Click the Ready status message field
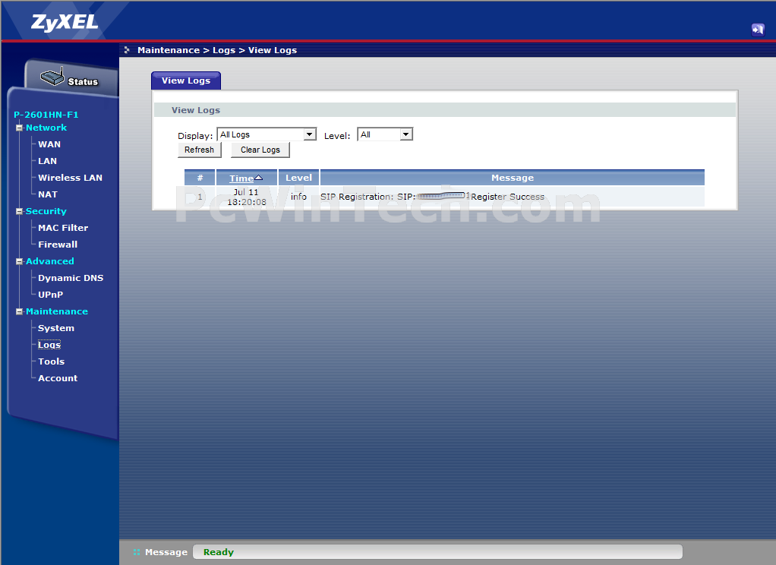The image size is (776, 565). pyautogui.click(x=437, y=551)
